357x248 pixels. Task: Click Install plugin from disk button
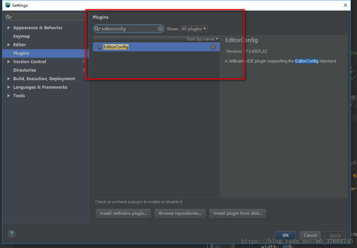coord(238,213)
